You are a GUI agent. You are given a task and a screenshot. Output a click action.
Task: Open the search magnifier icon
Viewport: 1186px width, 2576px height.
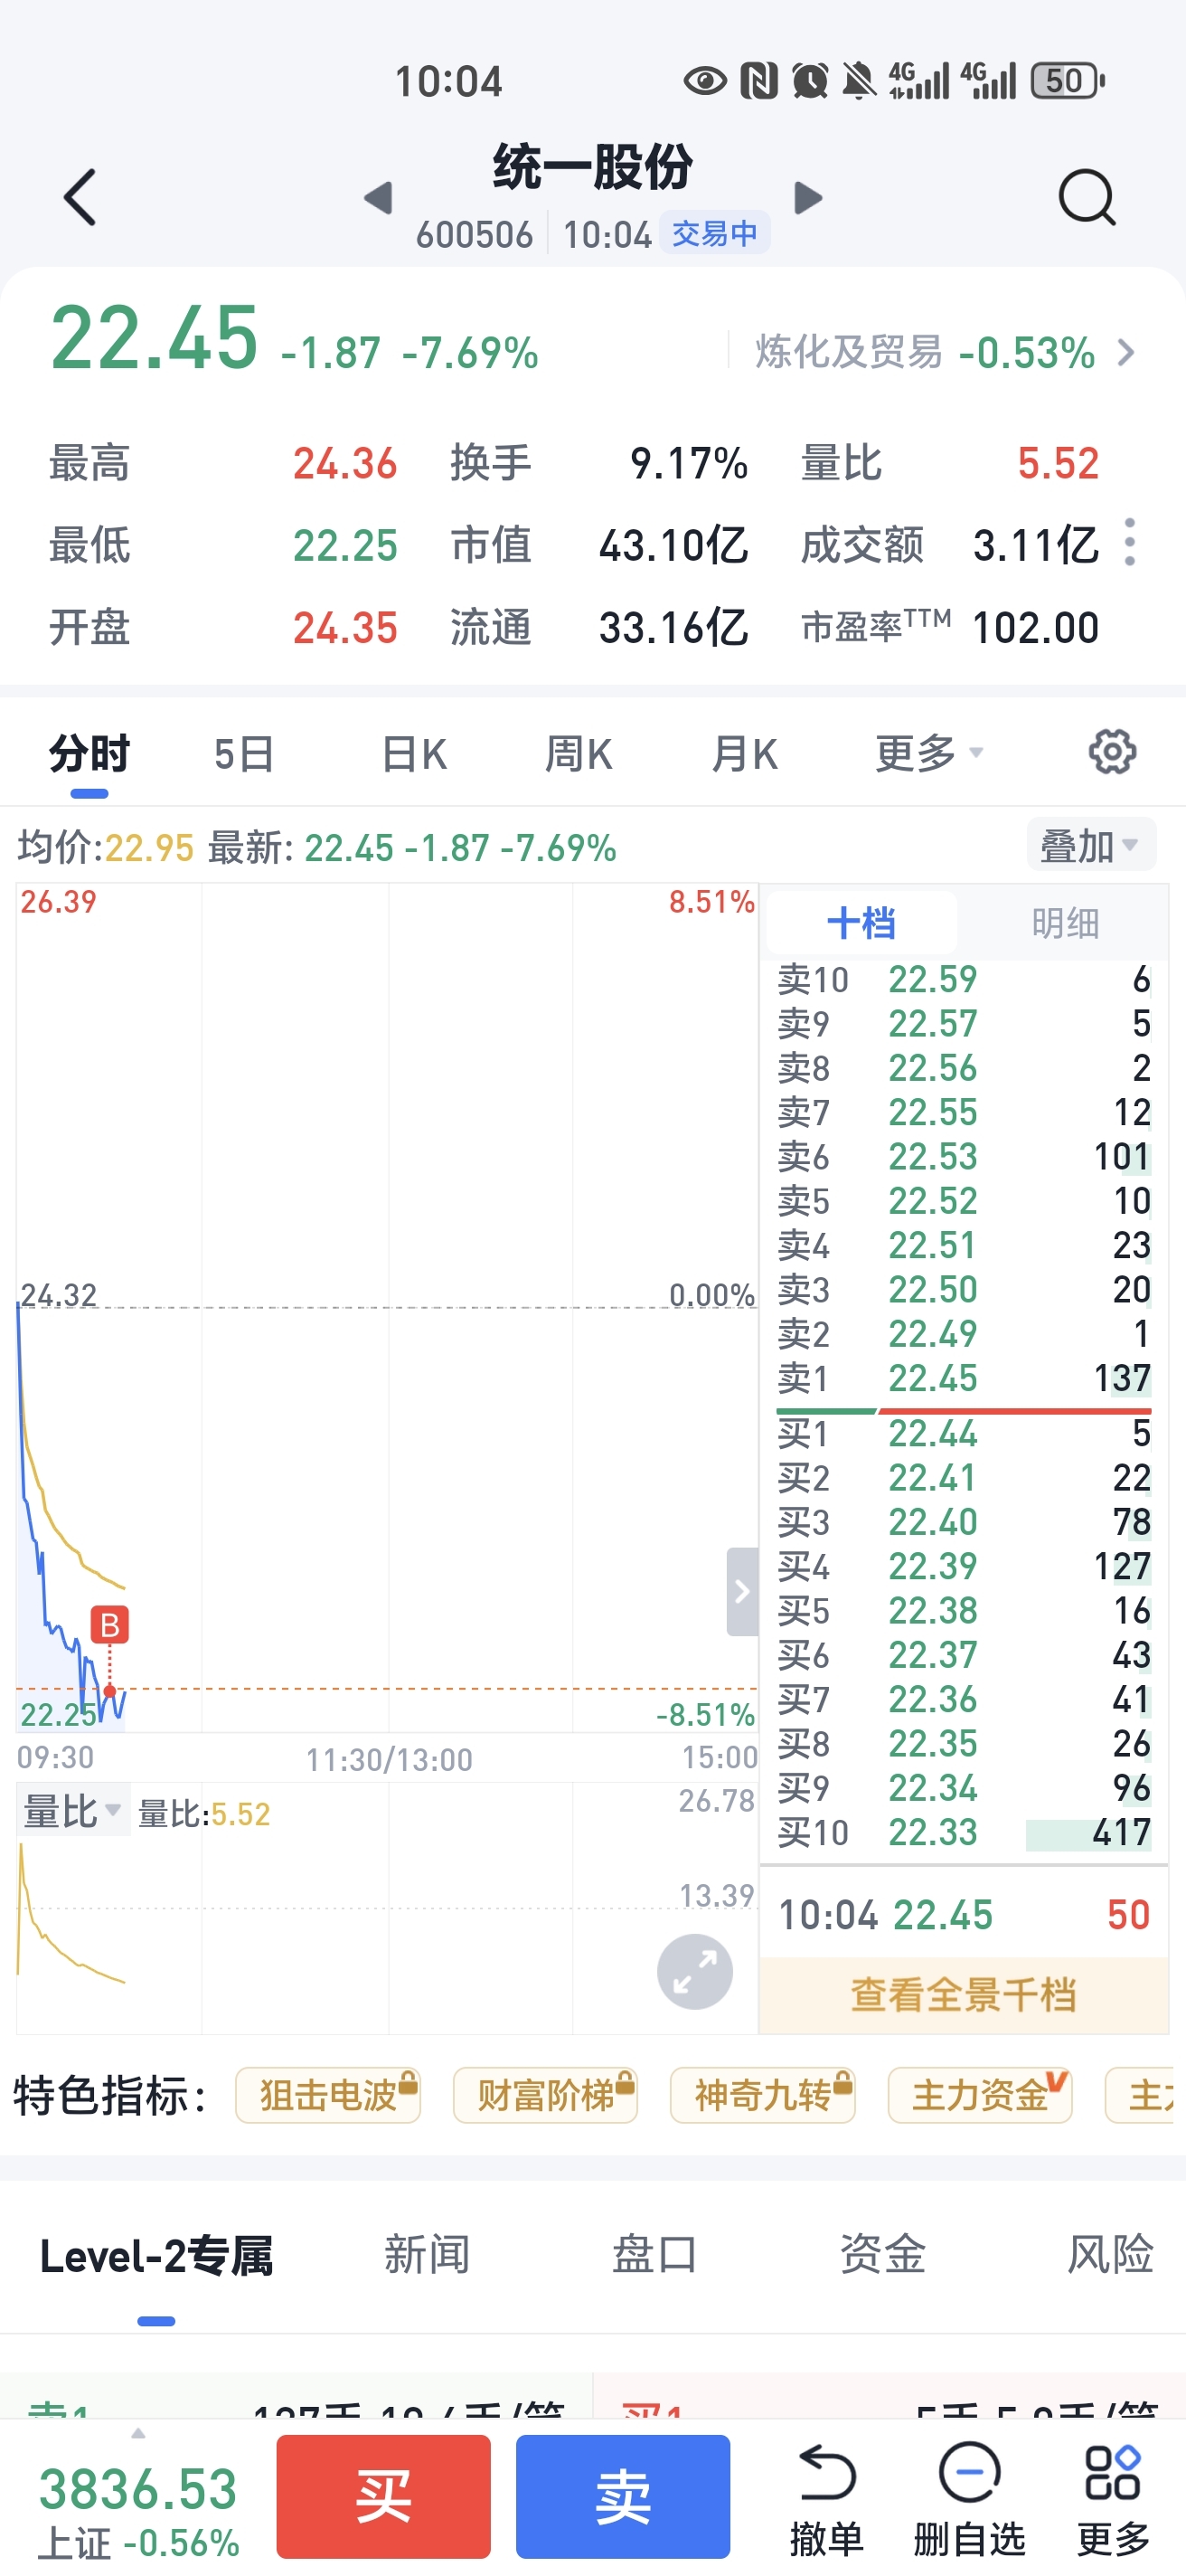point(1087,197)
